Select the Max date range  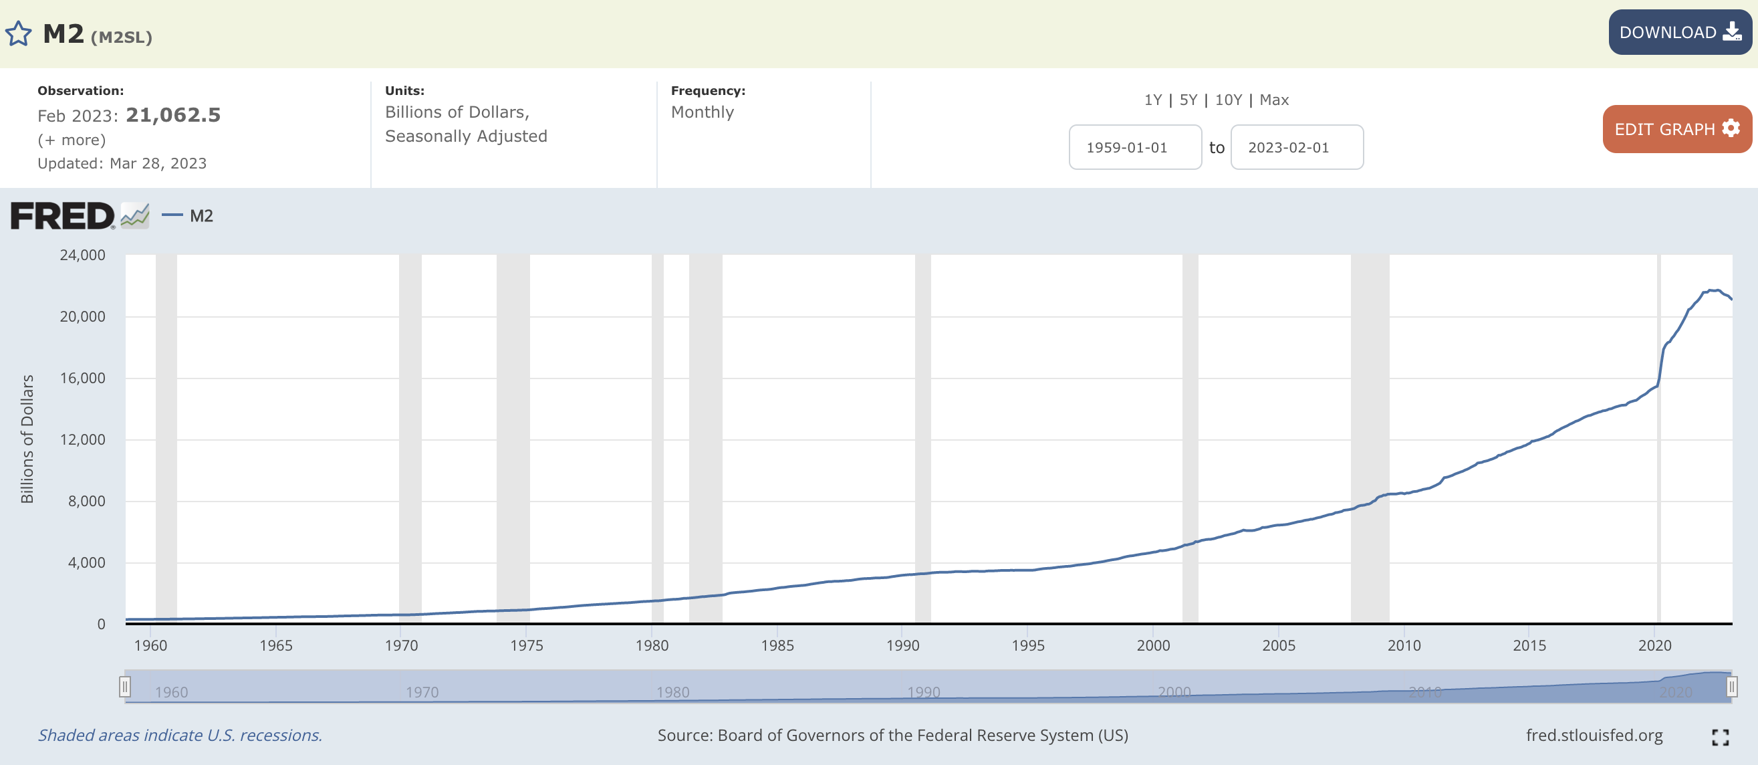tap(1274, 100)
